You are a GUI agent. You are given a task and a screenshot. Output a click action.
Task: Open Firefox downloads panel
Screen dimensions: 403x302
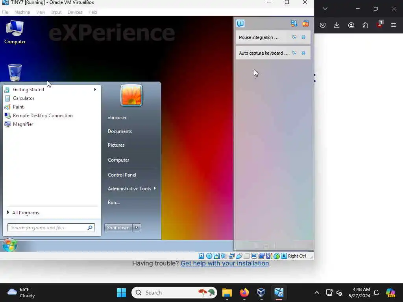pos(337,25)
